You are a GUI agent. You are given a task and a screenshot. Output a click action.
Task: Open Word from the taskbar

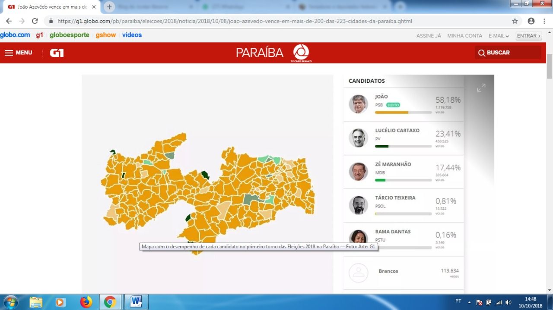click(136, 302)
